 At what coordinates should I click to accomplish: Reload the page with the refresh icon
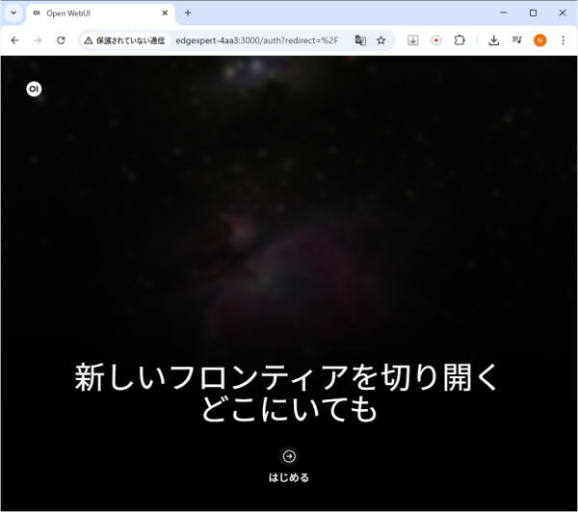coord(61,40)
